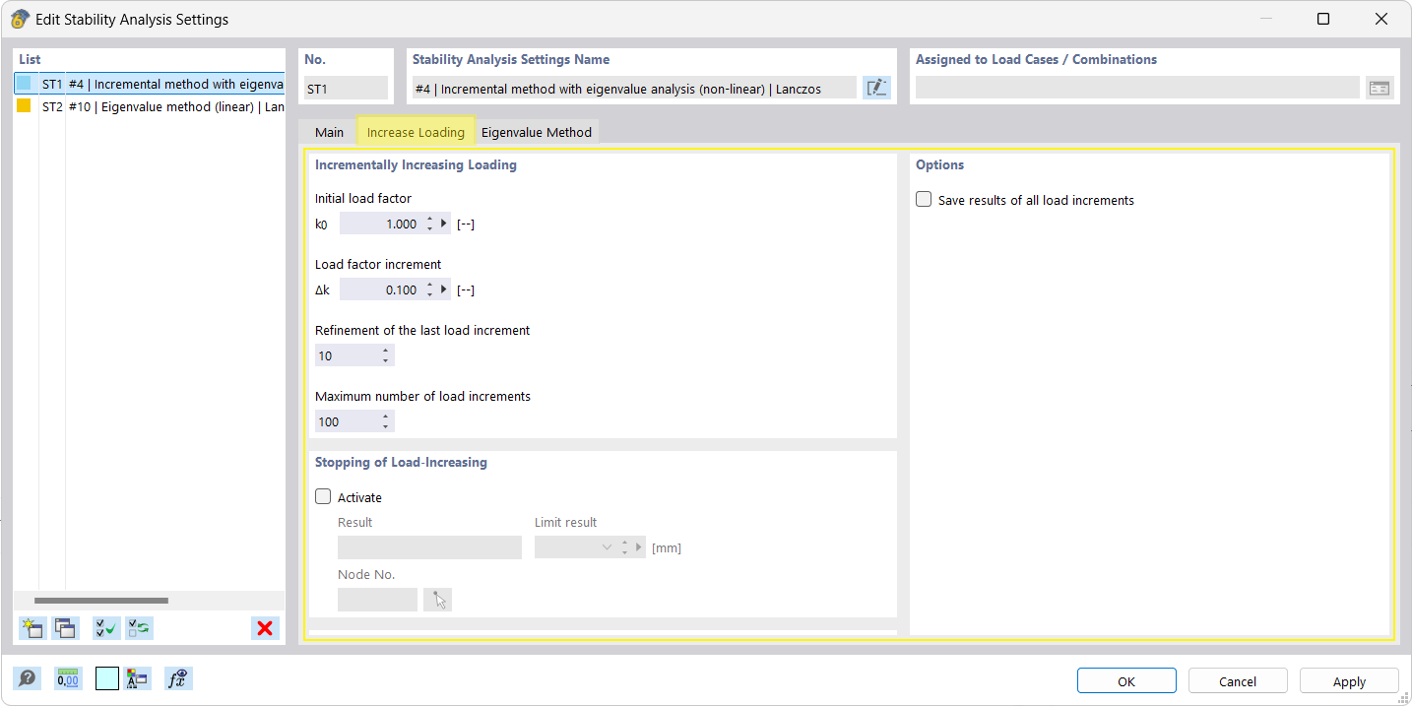Screen dimensions: 1412x706
Task: Switch to the Main tab
Action: coord(329,132)
